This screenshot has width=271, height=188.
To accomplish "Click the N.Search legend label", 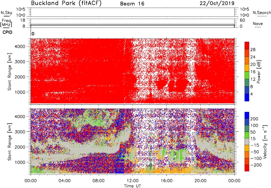I will (262, 13).
